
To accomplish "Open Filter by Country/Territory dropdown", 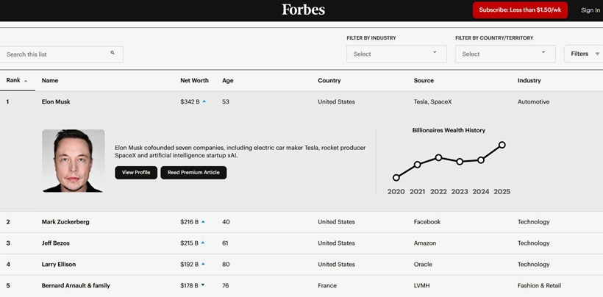I will point(505,54).
